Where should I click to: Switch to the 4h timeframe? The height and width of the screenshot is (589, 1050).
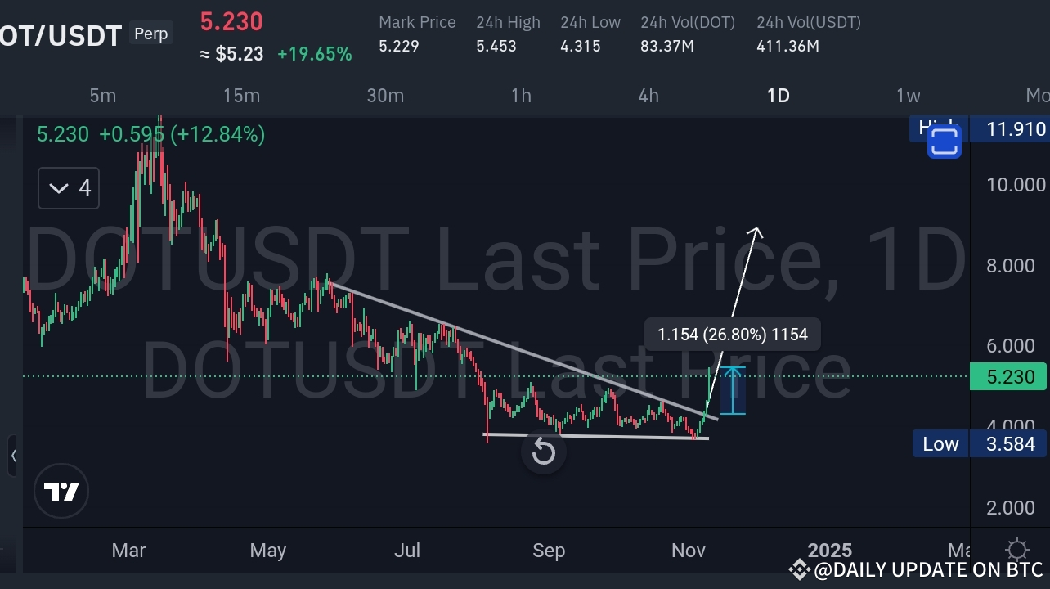click(x=648, y=96)
